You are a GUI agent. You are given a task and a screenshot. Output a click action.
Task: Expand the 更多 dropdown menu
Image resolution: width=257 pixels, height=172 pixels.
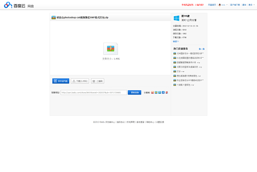(x=252, y=5)
